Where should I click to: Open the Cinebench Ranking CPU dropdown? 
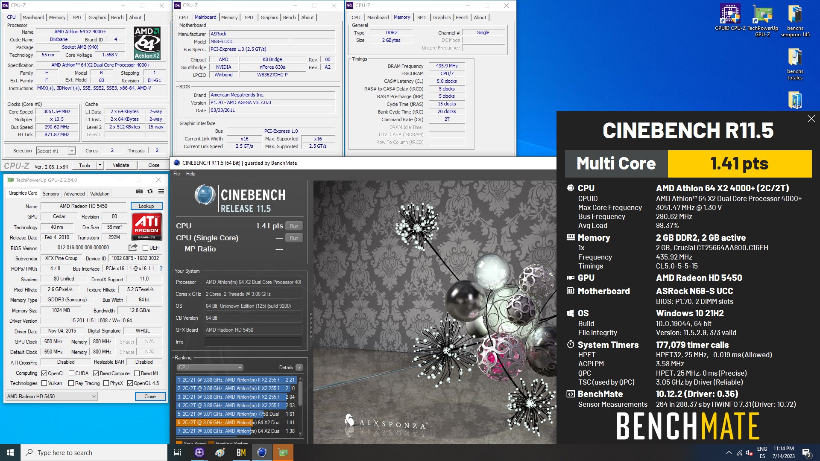pyautogui.click(x=210, y=368)
